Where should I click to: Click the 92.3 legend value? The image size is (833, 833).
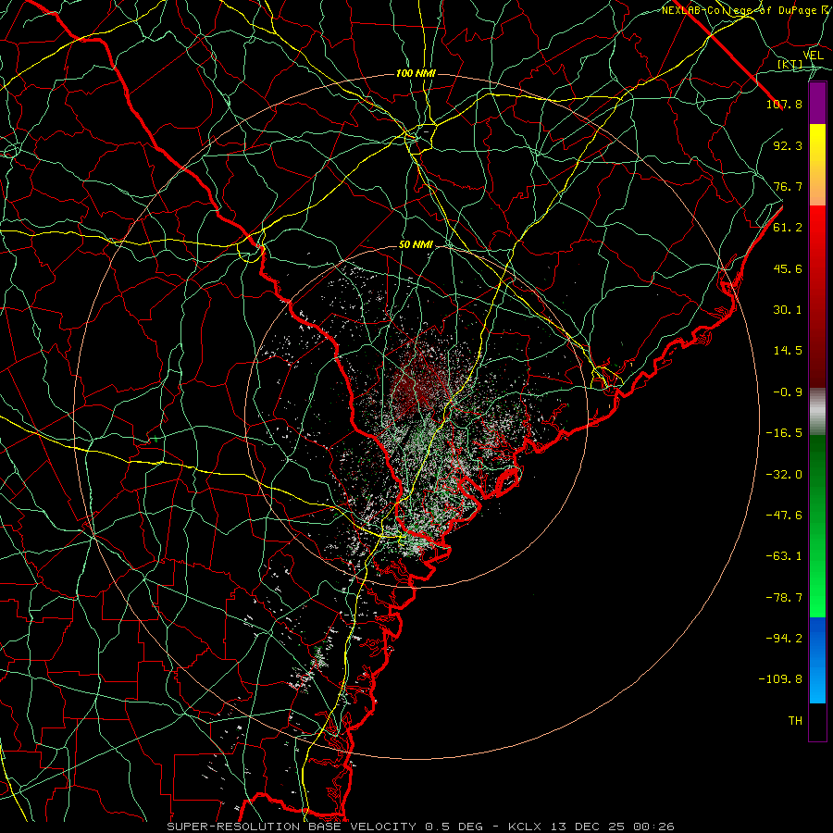788,145
